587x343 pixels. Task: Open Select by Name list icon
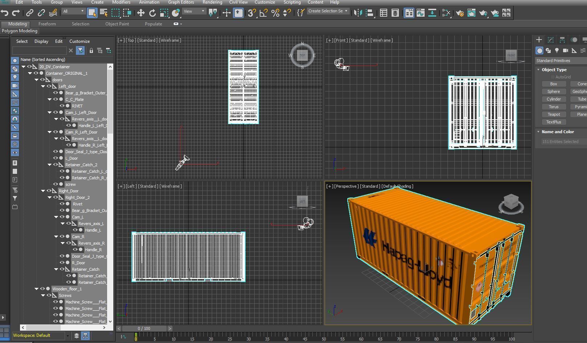click(x=104, y=13)
